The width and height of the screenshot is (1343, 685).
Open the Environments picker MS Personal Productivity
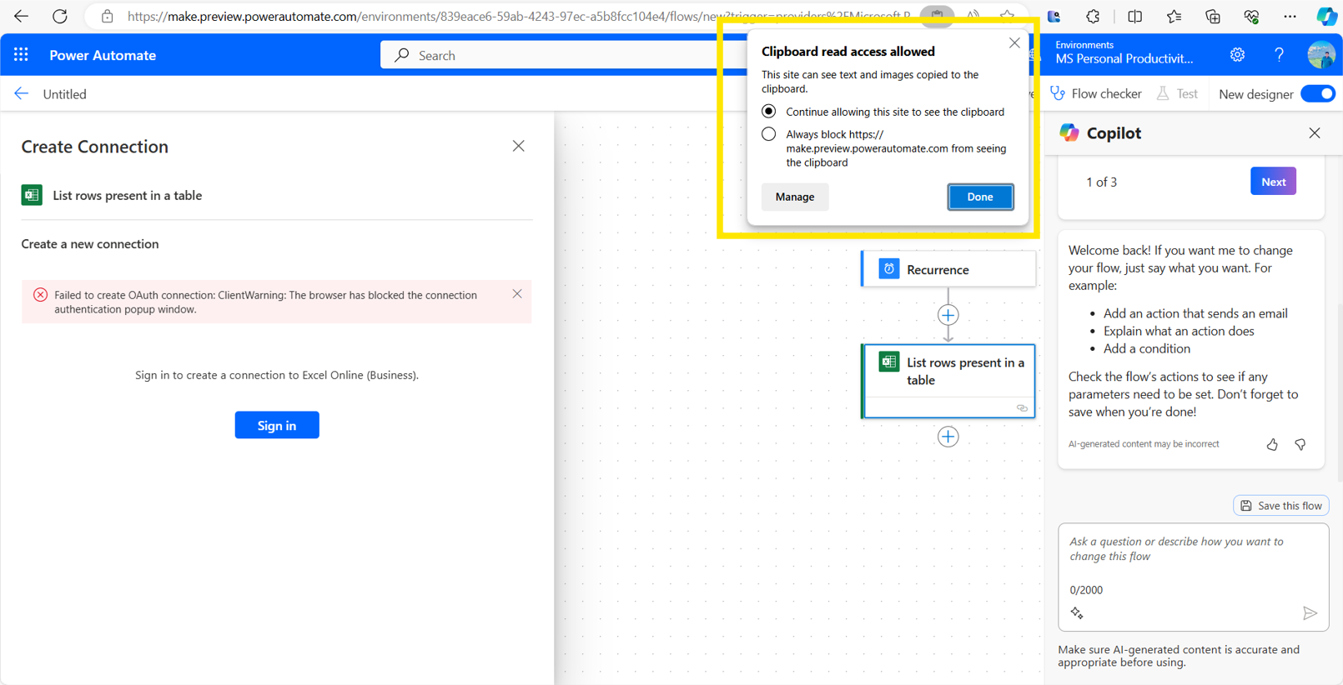coord(1124,52)
